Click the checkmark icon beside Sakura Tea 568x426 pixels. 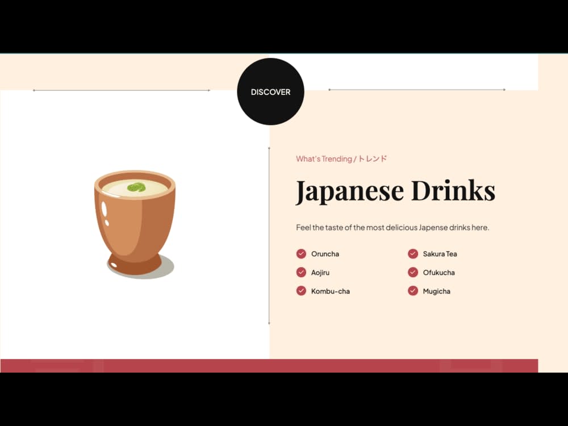click(413, 253)
